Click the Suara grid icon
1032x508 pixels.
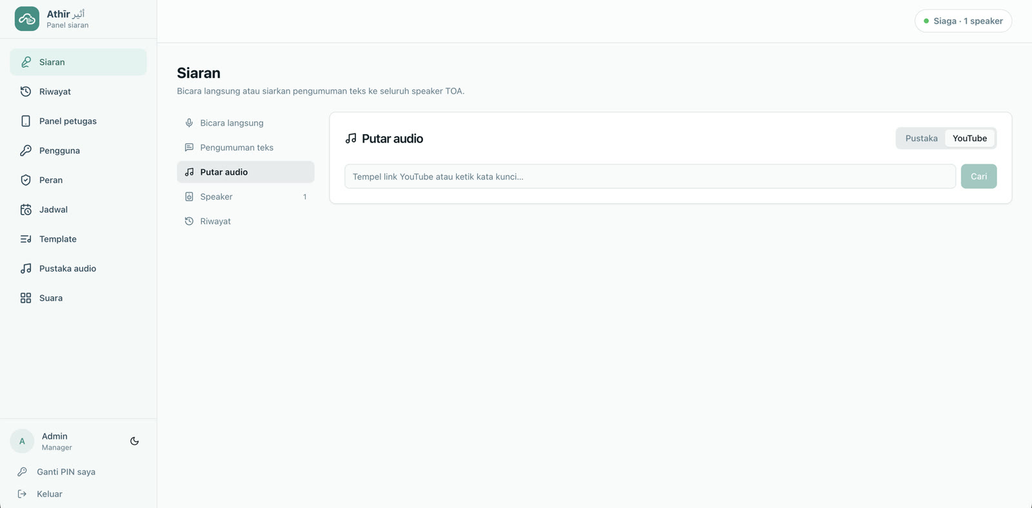pos(26,298)
